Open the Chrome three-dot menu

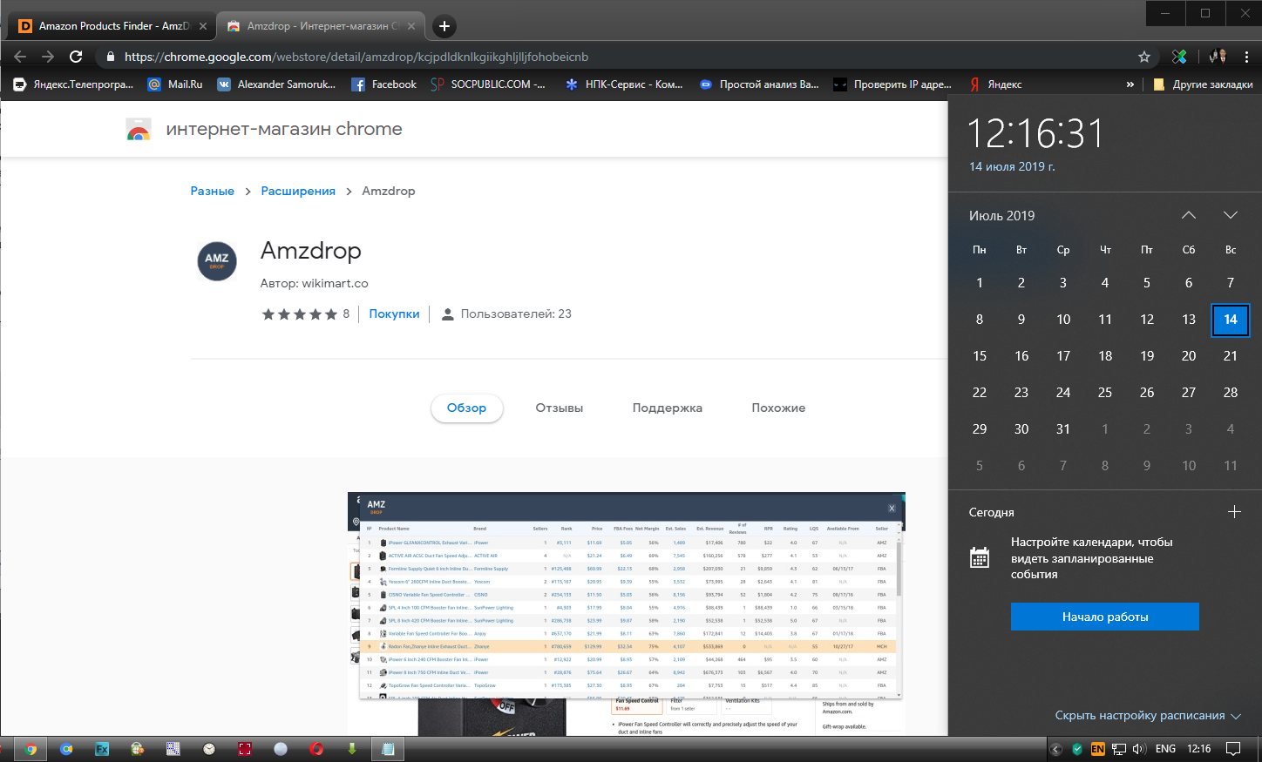click(x=1247, y=57)
